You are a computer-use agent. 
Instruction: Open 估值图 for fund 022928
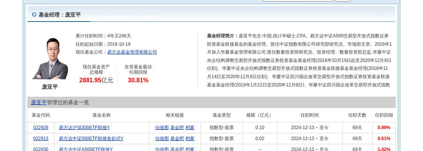coord(162,128)
